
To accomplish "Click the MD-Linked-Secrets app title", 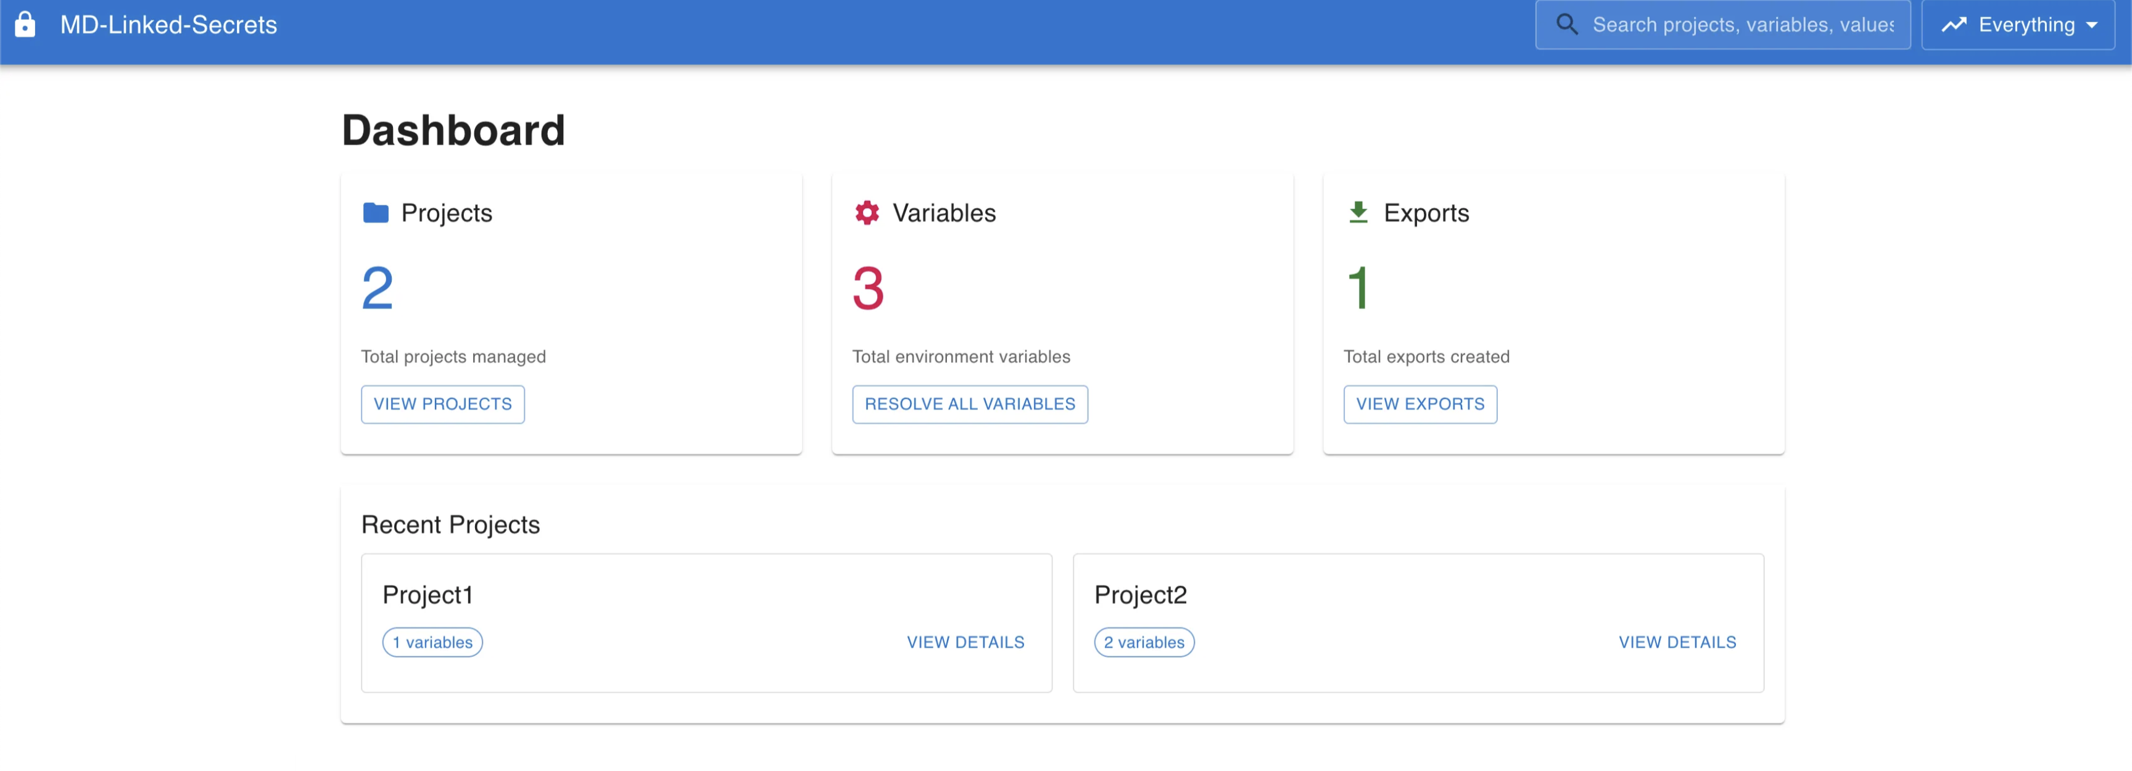I will click(x=169, y=25).
